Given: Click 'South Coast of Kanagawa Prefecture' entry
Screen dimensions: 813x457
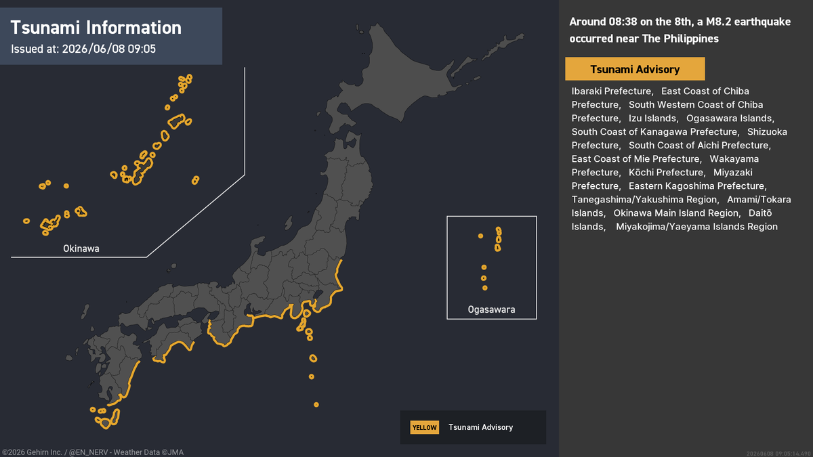Looking at the screenshot, I should point(654,131).
